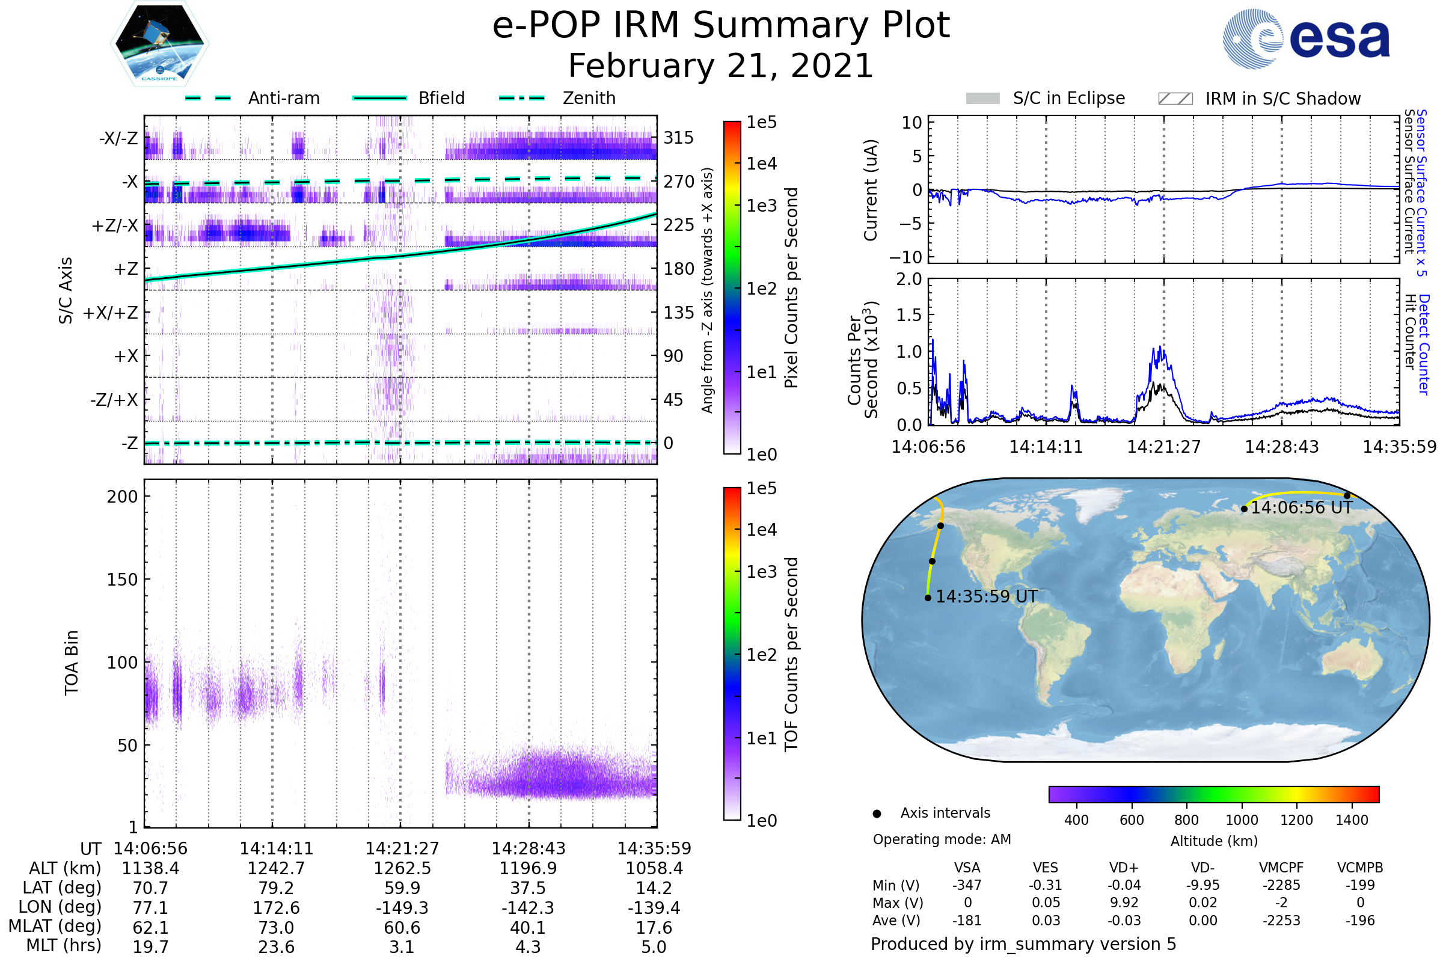Click the 14:06:56 UT start point on map
The height and width of the screenshot is (962, 1443).
pyautogui.click(x=1243, y=509)
